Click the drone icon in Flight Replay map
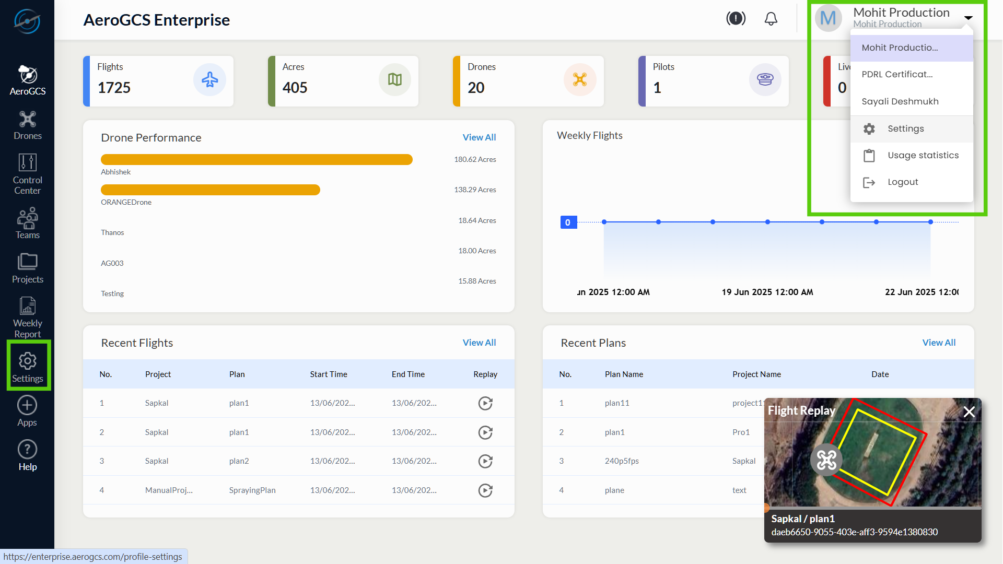Viewport: 1003px width, 564px height. [826, 460]
